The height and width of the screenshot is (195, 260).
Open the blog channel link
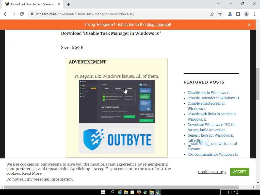point(159,25)
